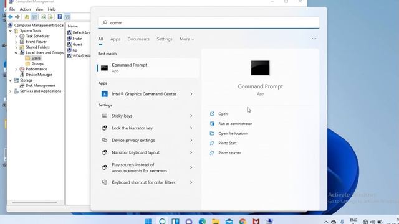Select Frutin user in list

coord(77,39)
